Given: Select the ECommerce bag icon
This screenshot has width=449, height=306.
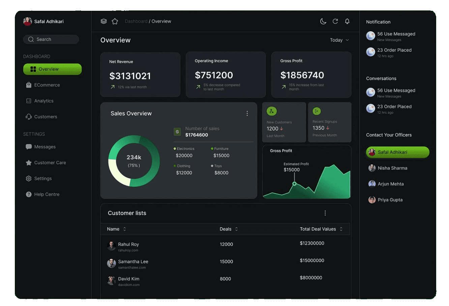Looking at the screenshot, I should 29,85.
